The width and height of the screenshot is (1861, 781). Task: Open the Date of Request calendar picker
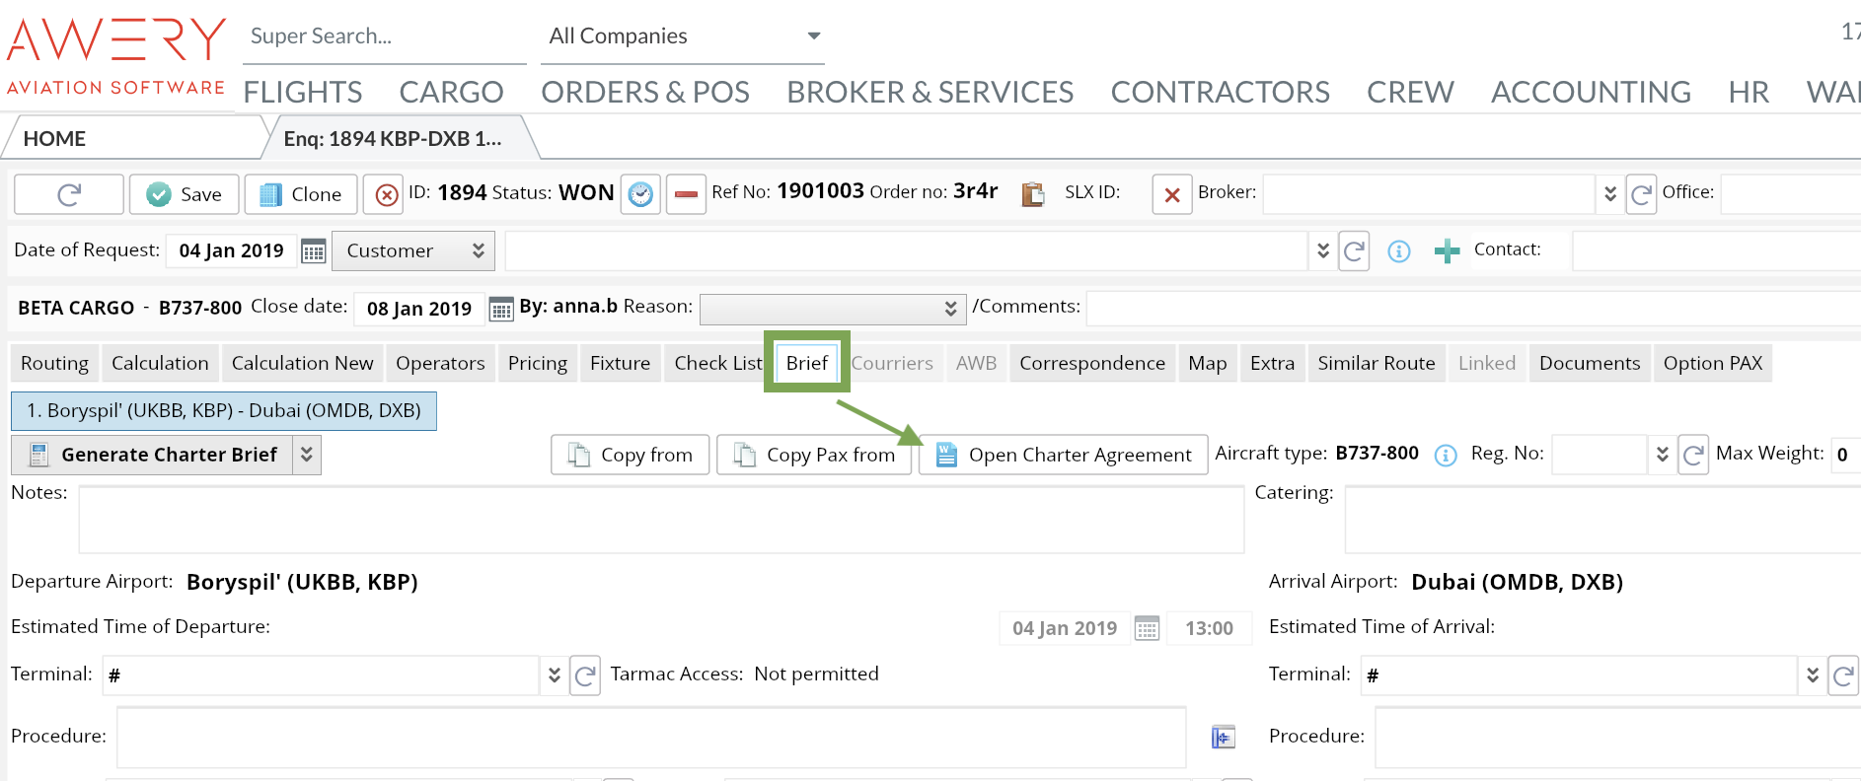point(314,251)
